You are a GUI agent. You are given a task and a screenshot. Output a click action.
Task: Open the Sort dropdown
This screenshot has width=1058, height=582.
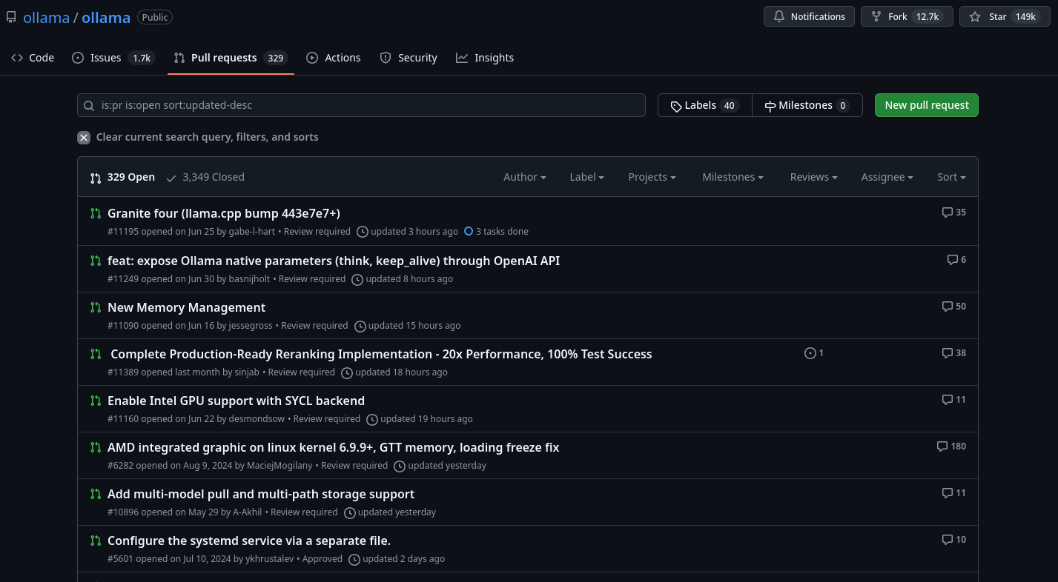951,177
